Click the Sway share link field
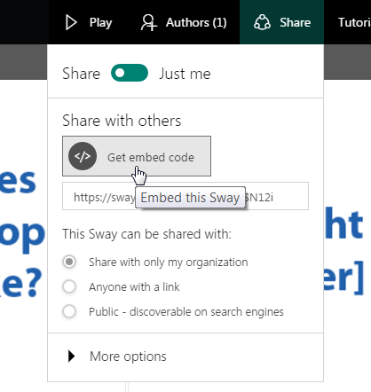This screenshot has width=371, height=392. pyautogui.click(x=185, y=196)
